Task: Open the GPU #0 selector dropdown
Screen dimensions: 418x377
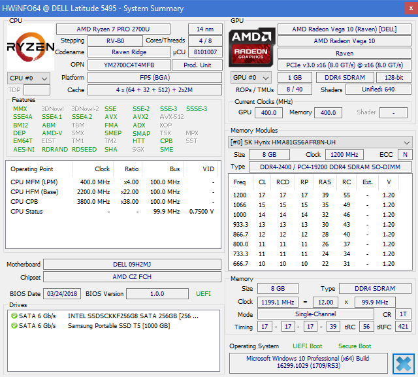Action: (x=251, y=78)
